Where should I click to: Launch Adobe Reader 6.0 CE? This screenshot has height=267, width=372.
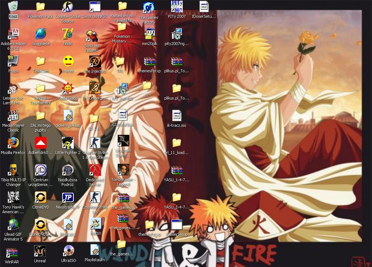(13, 34)
